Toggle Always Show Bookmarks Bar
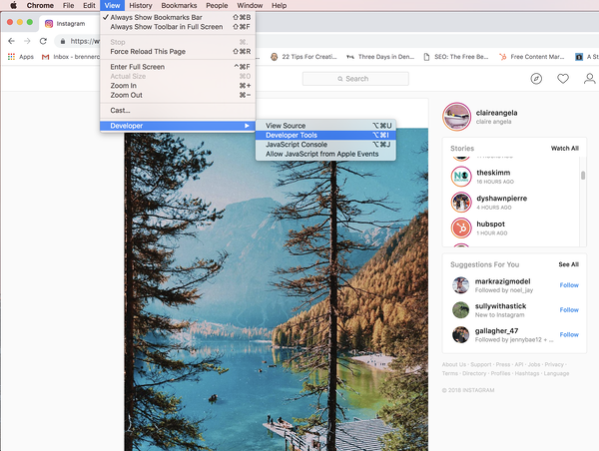This screenshot has width=599, height=451. pyautogui.click(x=167, y=18)
